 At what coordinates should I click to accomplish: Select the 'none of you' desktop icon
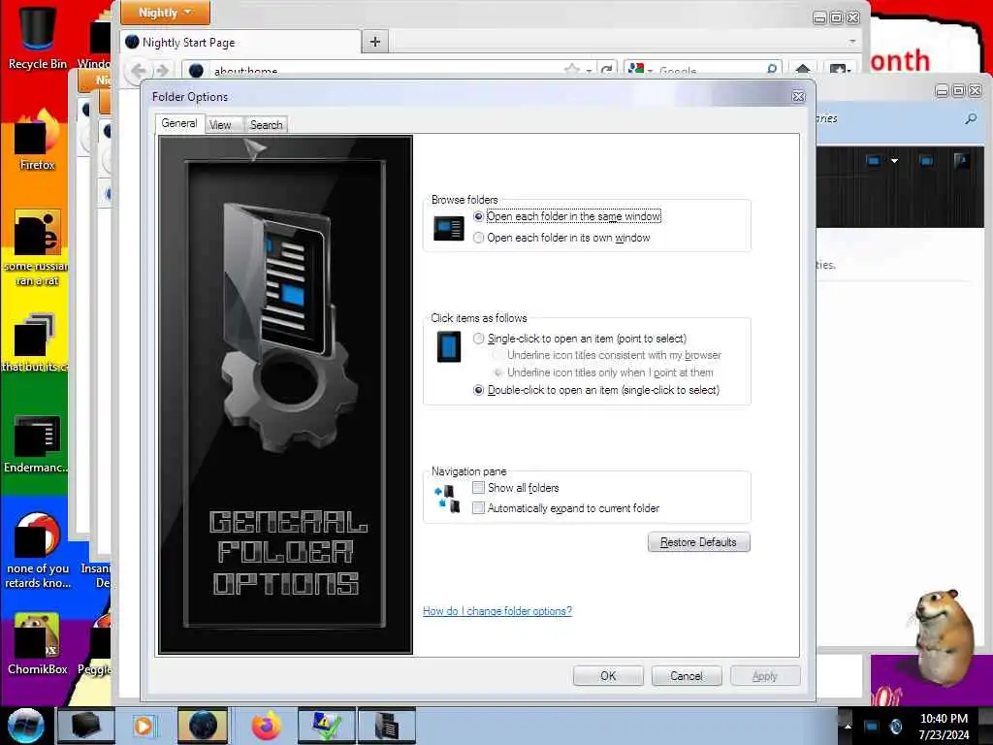coord(38,550)
